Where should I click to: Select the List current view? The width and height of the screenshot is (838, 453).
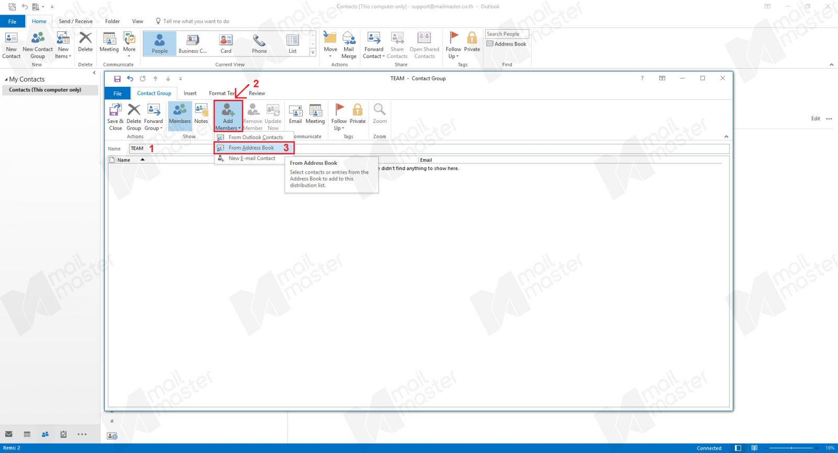pos(292,43)
